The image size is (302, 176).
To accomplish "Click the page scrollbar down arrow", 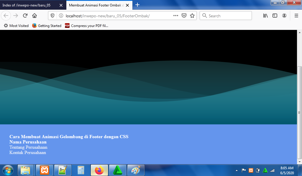I will coord(300,162).
